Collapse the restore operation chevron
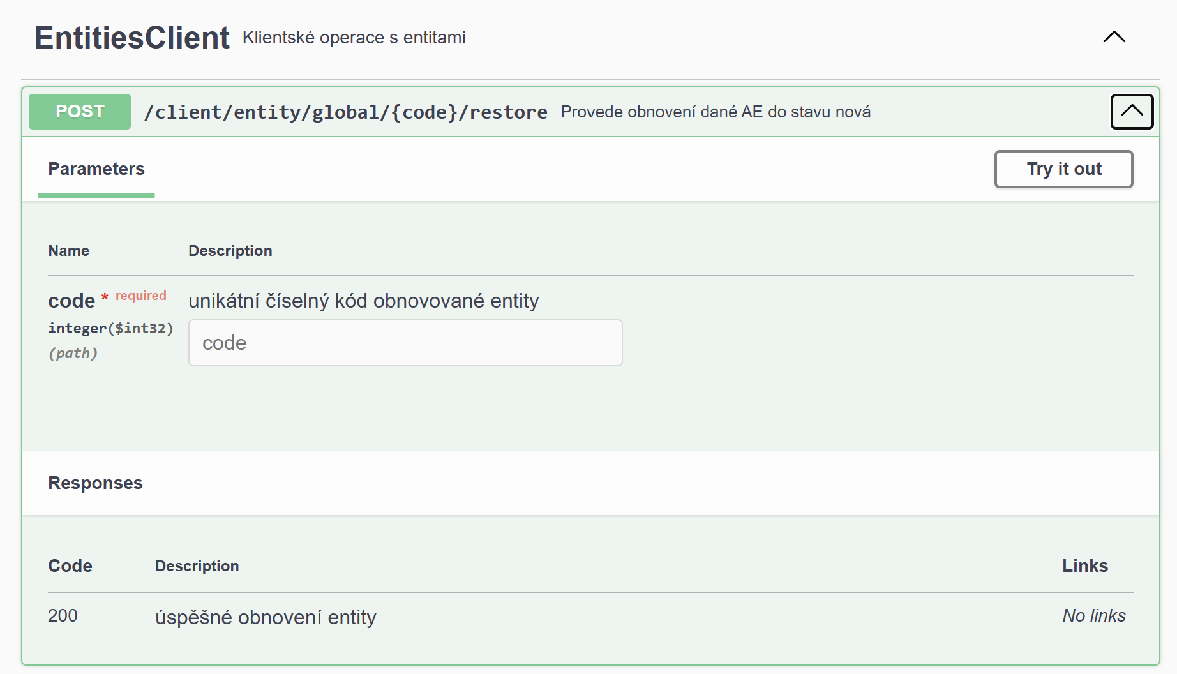1177x674 pixels. click(1132, 112)
